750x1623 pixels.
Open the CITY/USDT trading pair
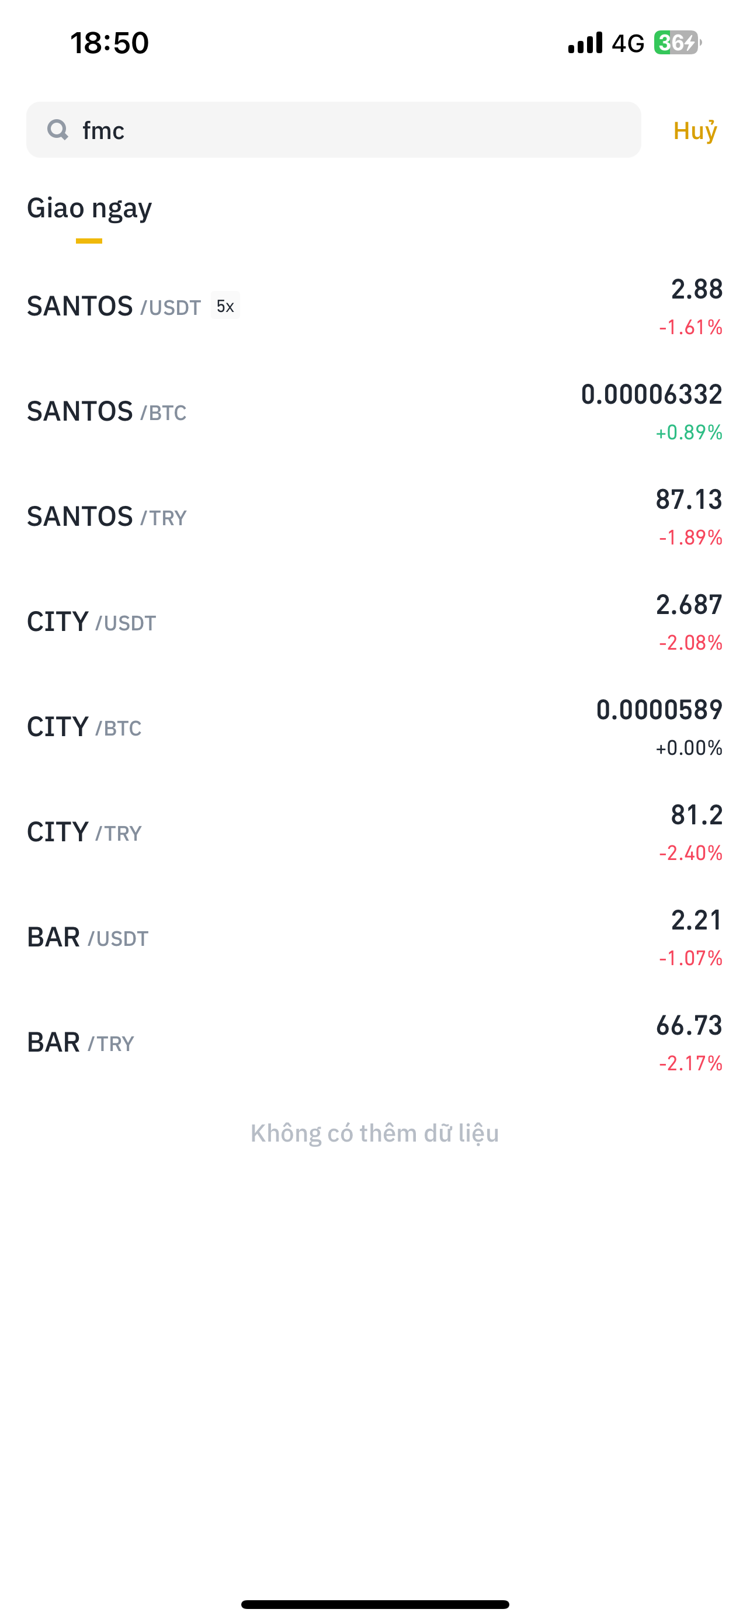pyautogui.click(x=374, y=622)
